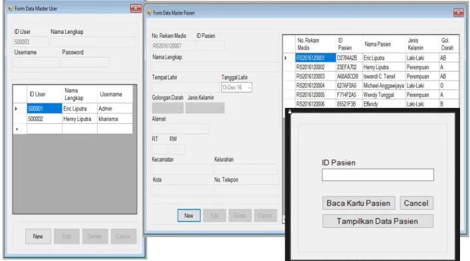The width and height of the screenshot is (470, 261).
Task: Click Edit button in Master User window
Action: point(66,236)
